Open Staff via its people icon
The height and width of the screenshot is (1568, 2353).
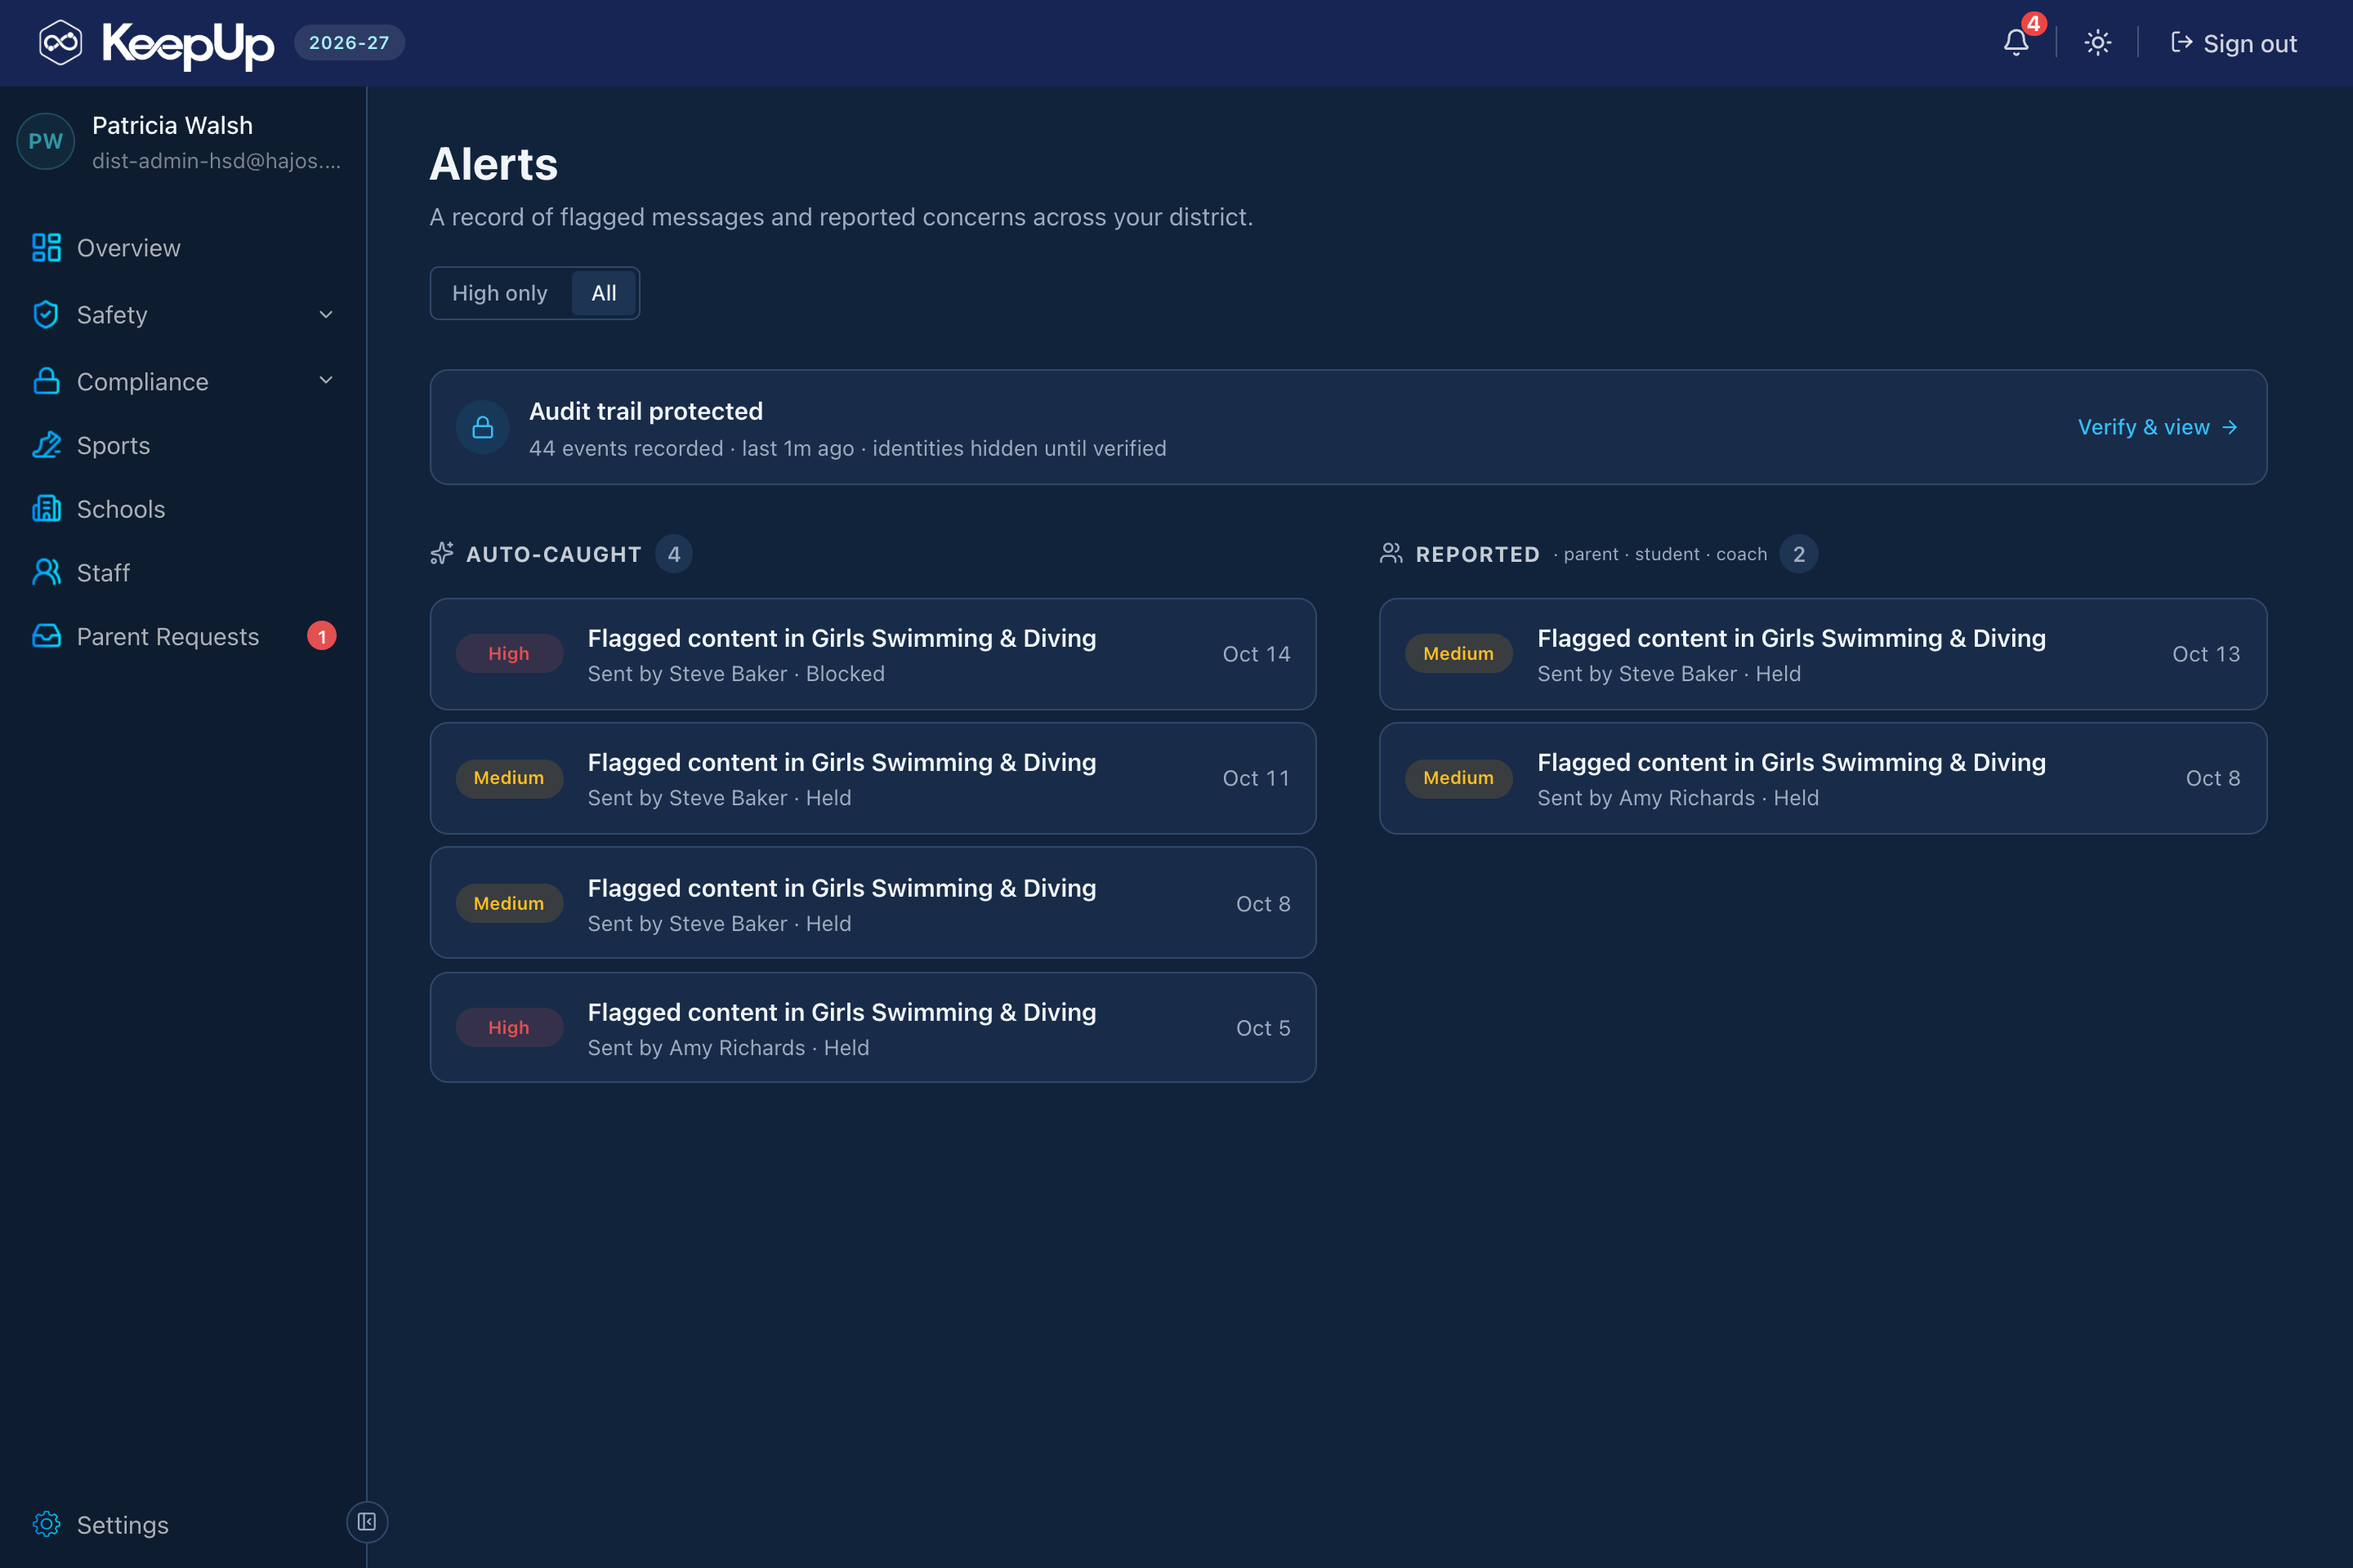pyautogui.click(x=46, y=573)
